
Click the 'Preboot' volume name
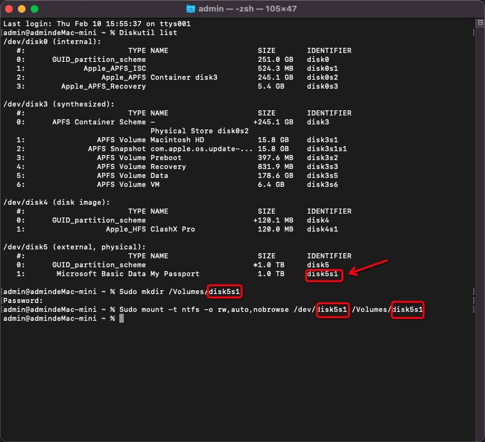(x=166, y=158)
